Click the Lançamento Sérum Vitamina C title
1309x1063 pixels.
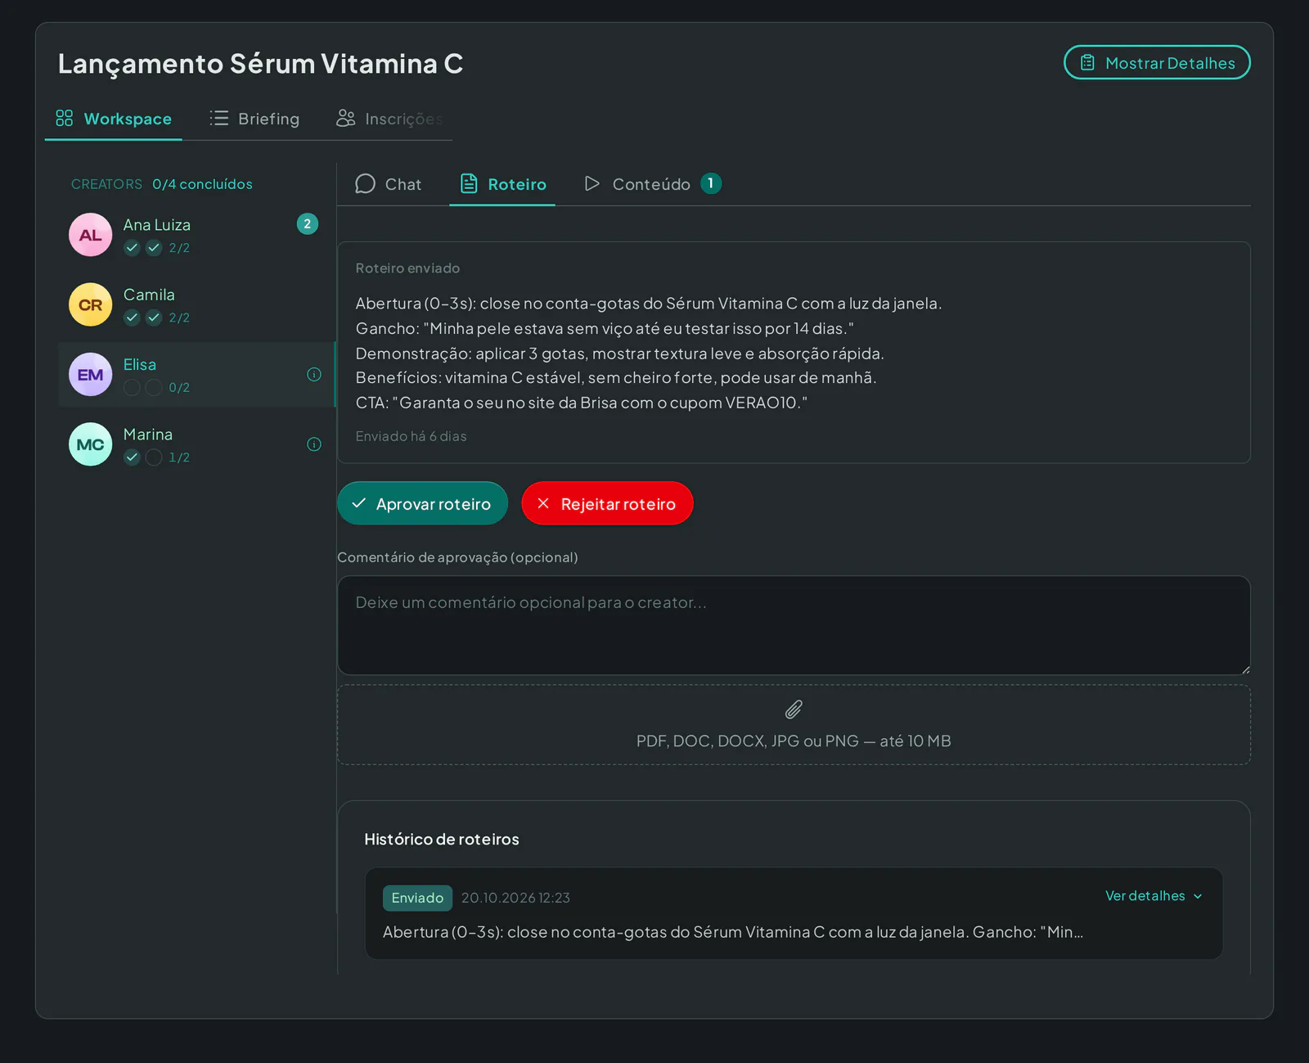point(260,64)
